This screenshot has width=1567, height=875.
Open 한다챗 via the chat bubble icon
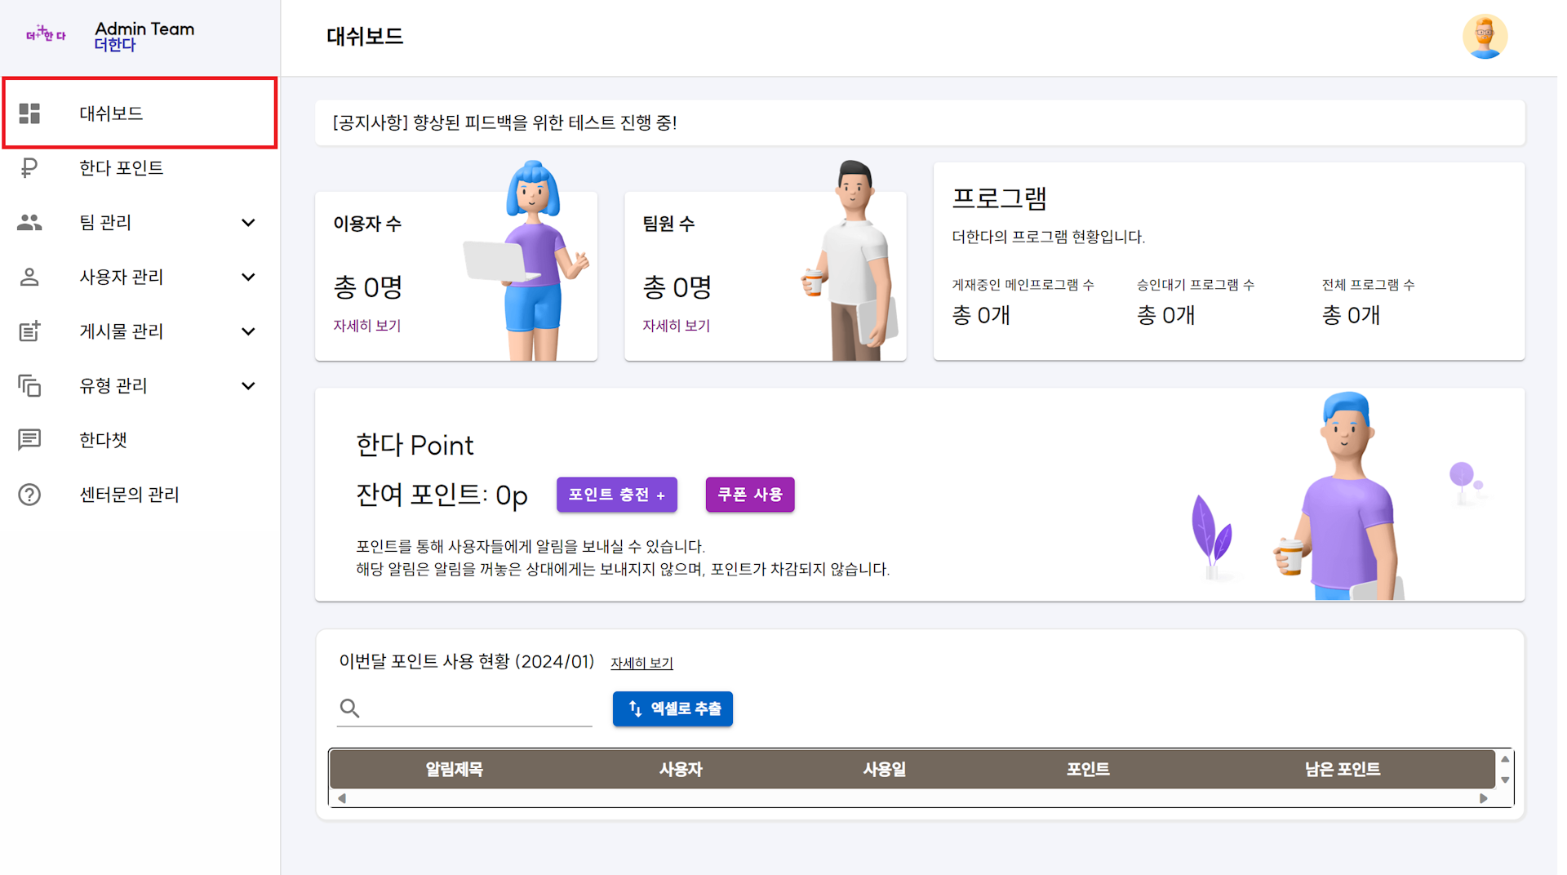pyautogui.click(x=29, y=440)
